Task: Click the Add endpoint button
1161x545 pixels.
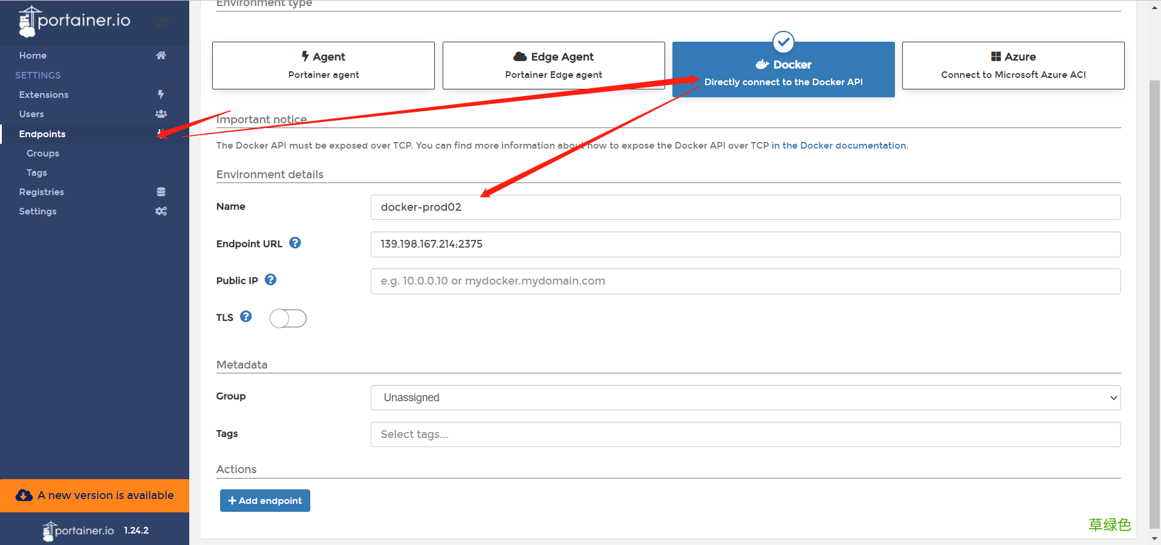Action: click(265, 500)
